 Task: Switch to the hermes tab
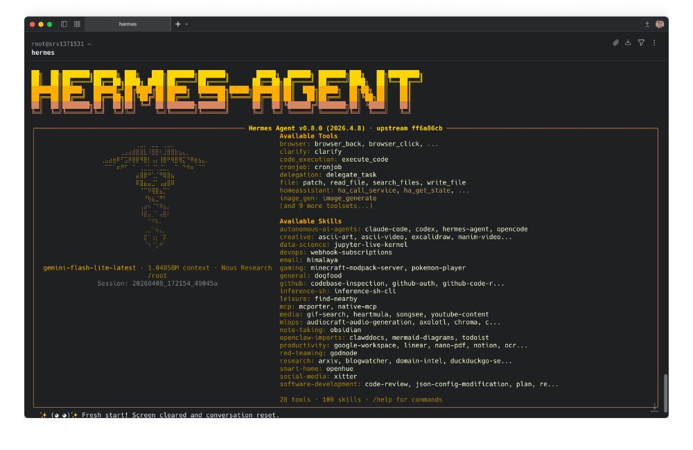tap(128, 24)
